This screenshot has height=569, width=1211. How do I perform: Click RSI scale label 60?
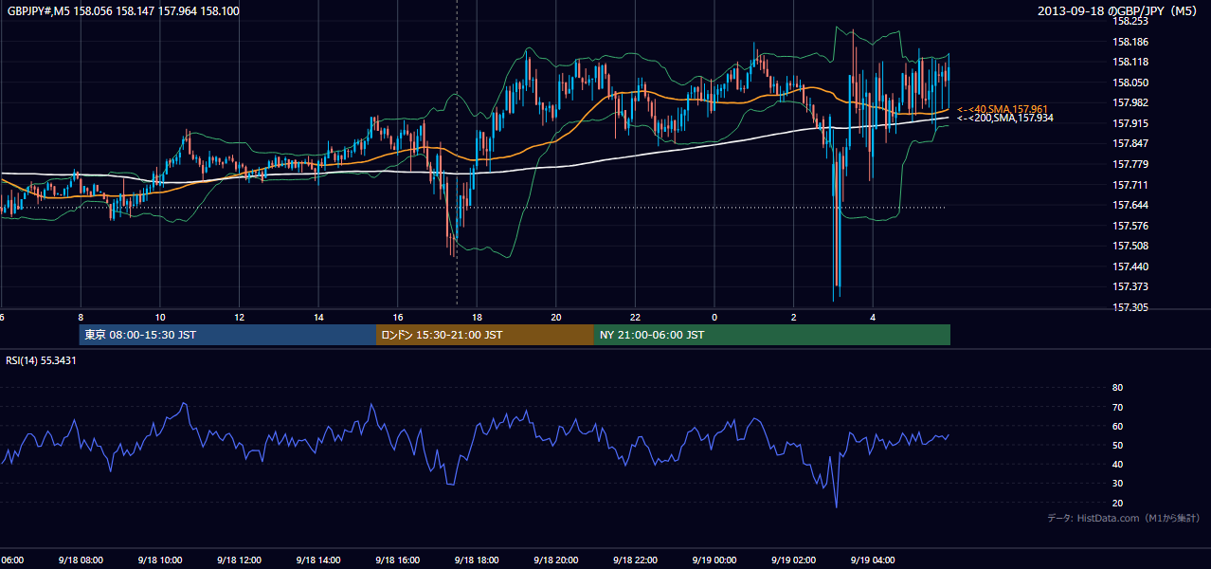click(x=1117, y=426)
